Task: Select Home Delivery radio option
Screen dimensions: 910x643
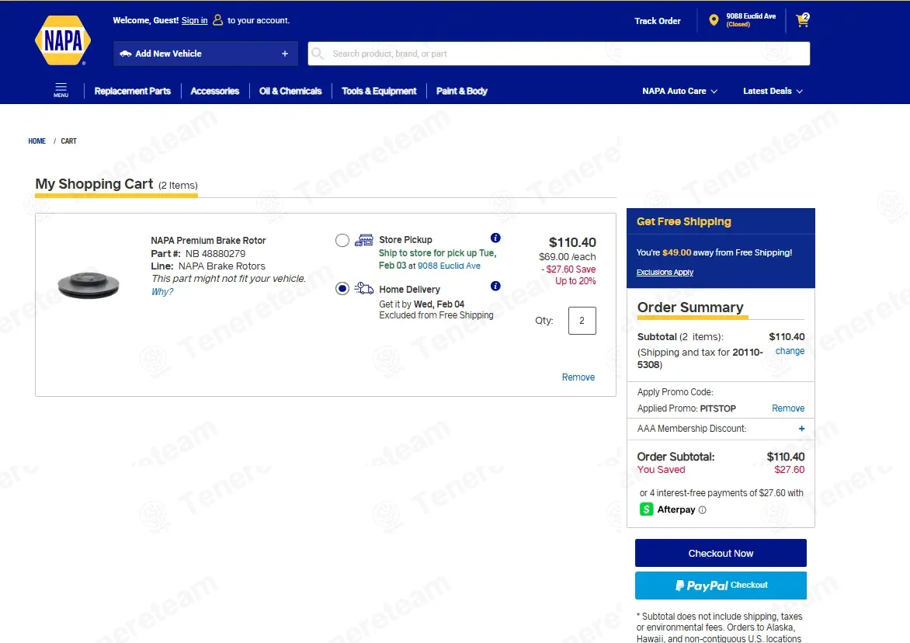Action: (x=342, y=288)
